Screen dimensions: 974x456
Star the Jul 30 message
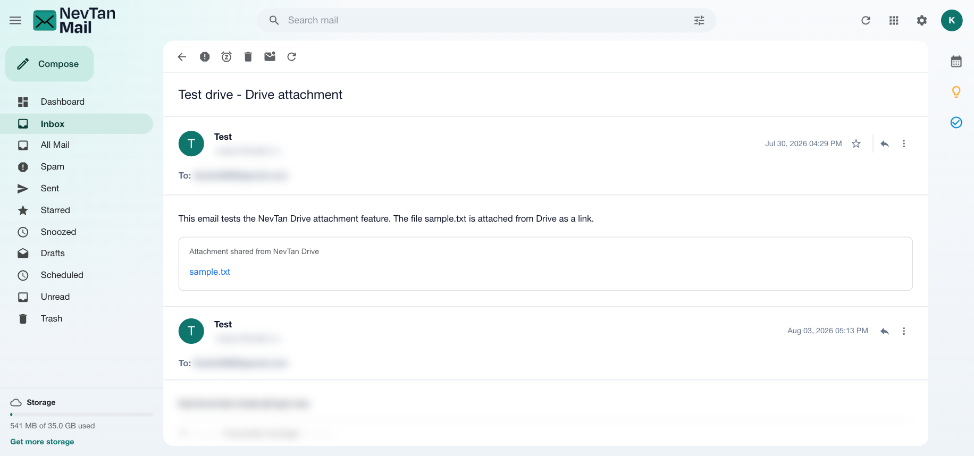click(x=856, y=143)
